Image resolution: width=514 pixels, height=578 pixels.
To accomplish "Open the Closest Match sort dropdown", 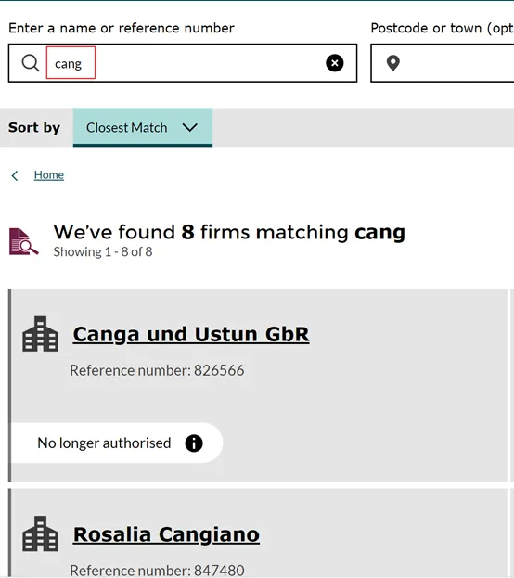I will coord(143,127).
